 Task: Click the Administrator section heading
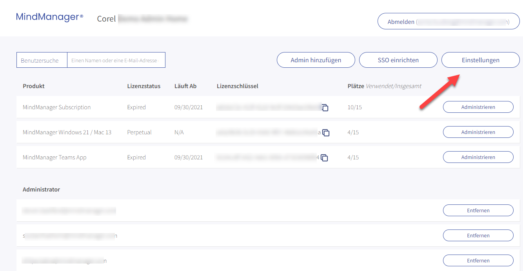tap(42, 190)
